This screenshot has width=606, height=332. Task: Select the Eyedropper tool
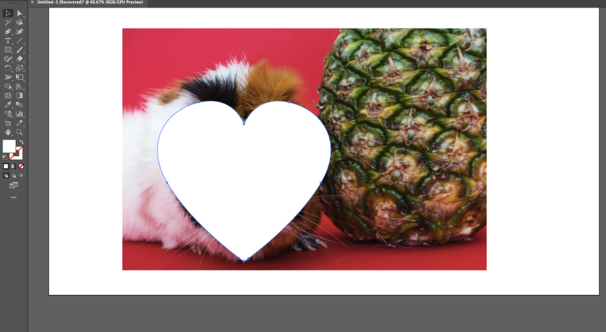[8, 105]
